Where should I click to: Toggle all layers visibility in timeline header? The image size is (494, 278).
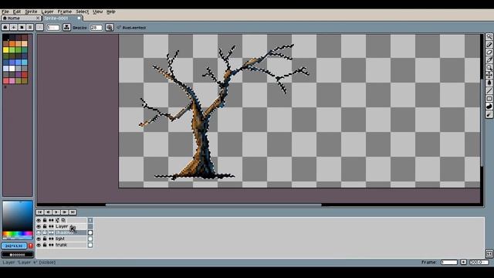39,220
